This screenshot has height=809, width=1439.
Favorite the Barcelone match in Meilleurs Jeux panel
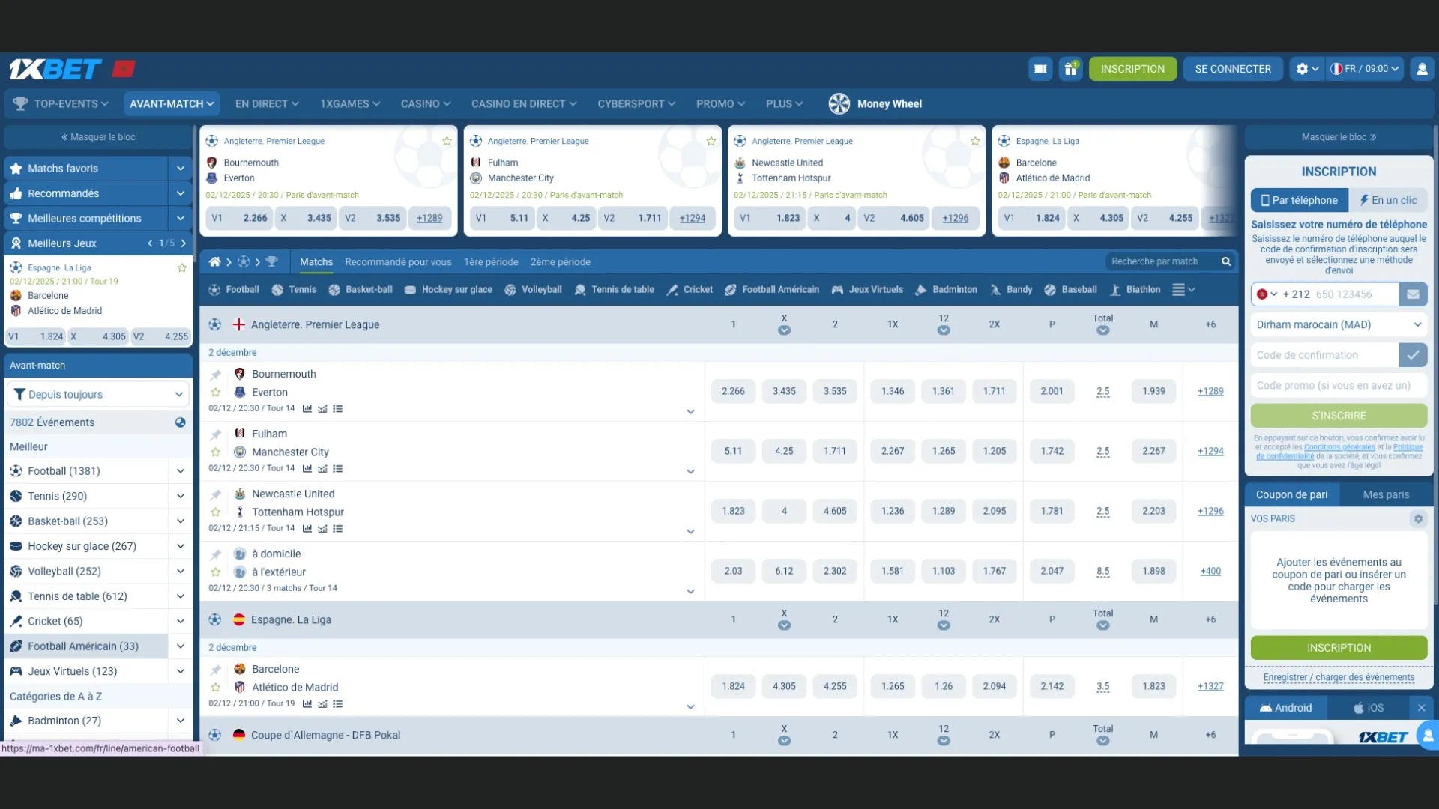(x=181, y=267)
